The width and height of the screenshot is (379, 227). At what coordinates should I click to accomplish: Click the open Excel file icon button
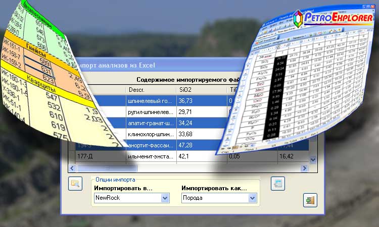pos(75,184)
